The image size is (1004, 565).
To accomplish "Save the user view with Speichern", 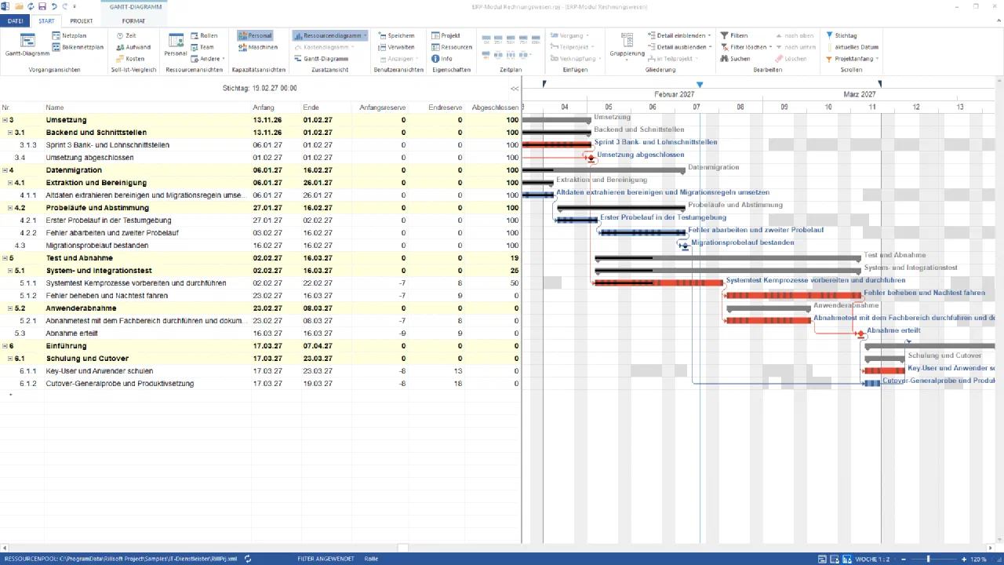I will pos(396,35).
